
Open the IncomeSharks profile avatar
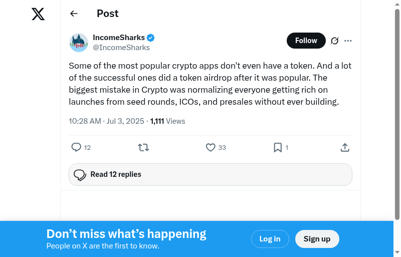pos(79,43)
